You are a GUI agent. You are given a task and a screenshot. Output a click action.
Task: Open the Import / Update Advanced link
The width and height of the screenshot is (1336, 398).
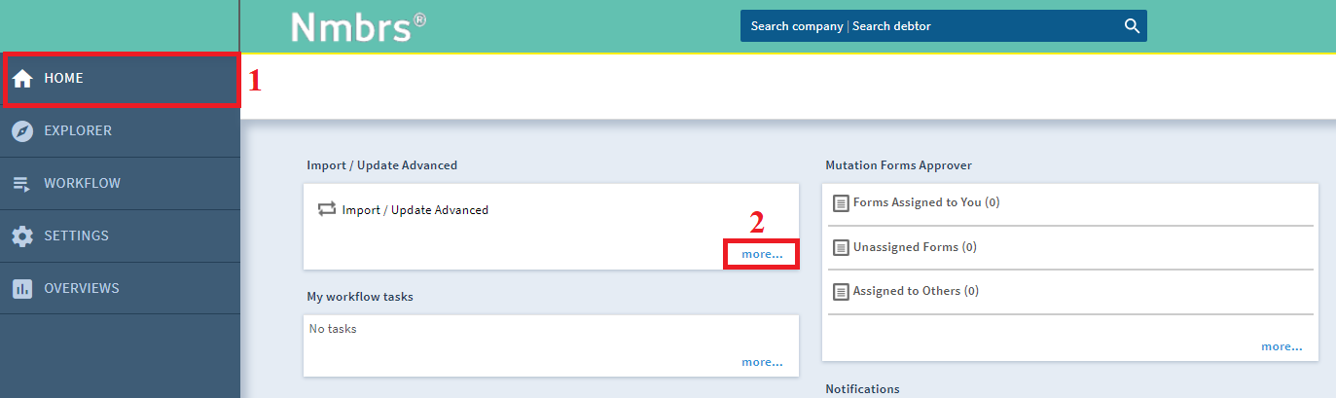pyautogui.click(x=415, y=210)
